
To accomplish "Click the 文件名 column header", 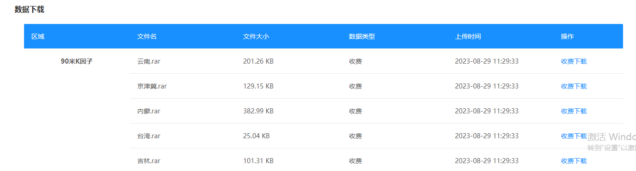I will click(x=147, y=36).
